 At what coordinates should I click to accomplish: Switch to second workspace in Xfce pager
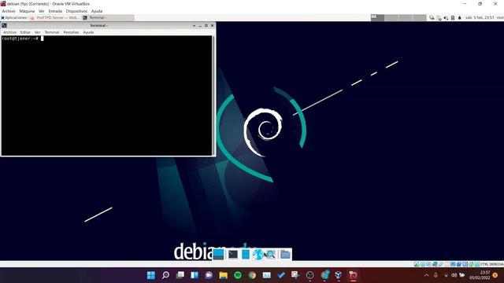point(391,17)
